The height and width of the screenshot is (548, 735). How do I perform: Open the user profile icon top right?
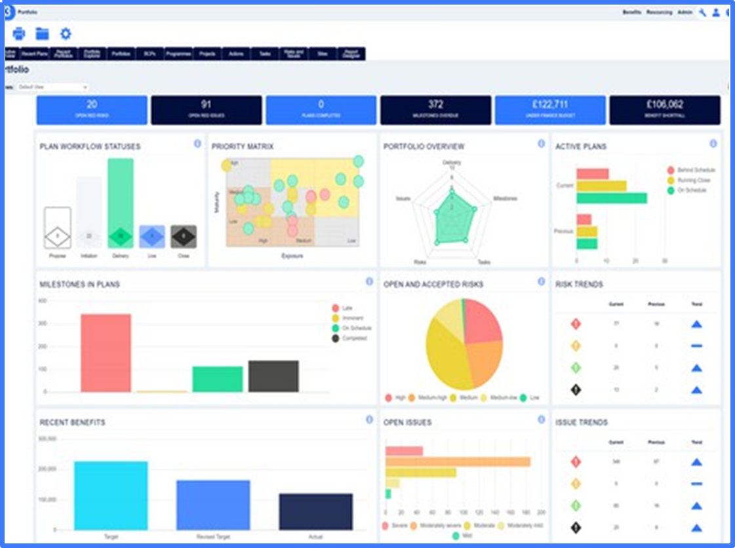(716, 11)
